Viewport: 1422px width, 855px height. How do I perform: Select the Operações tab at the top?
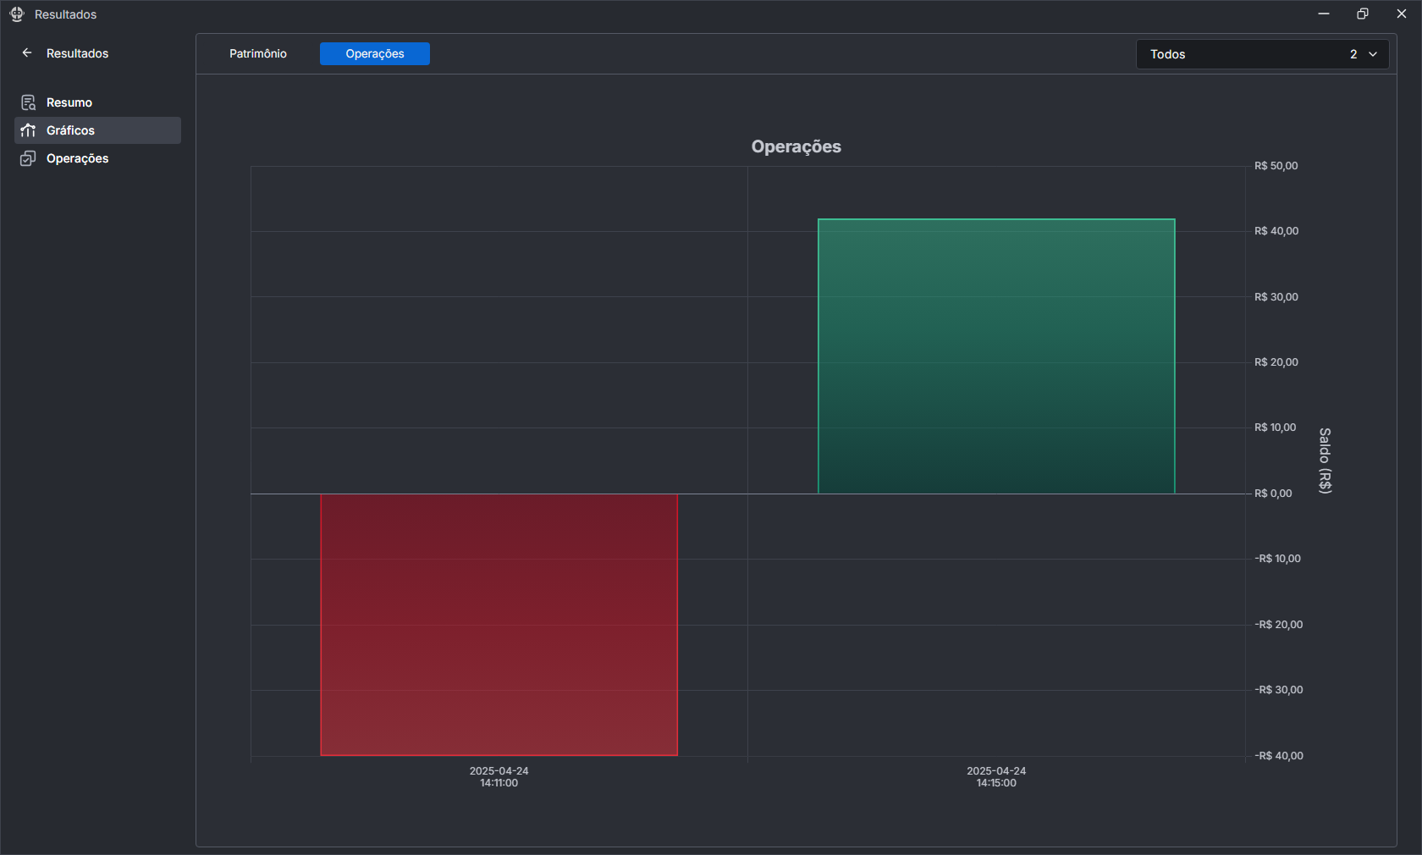coord(375,54)
